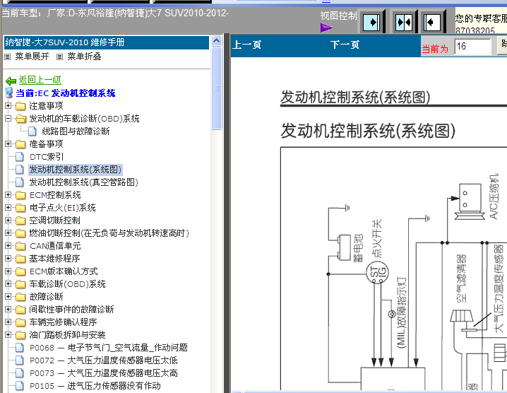
Task: Click the 返回上一级 link
Action: pyautogui.click(x=40, y=80)
